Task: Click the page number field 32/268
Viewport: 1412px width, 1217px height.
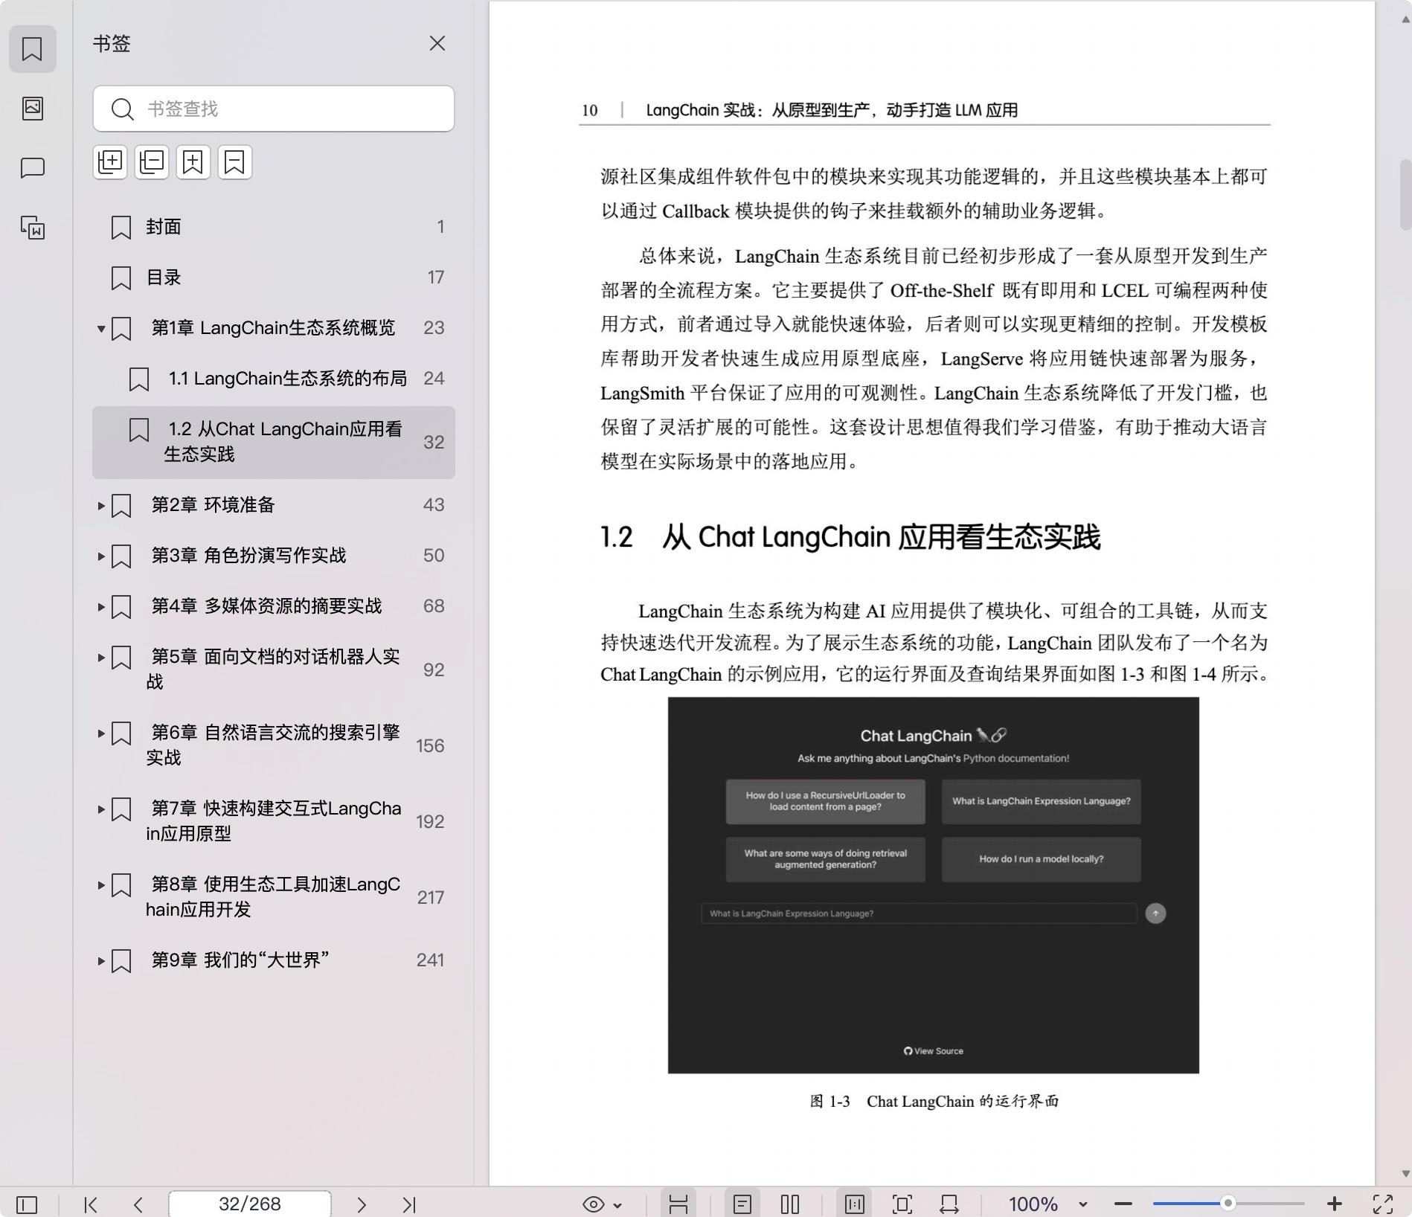Action: 250,1204
